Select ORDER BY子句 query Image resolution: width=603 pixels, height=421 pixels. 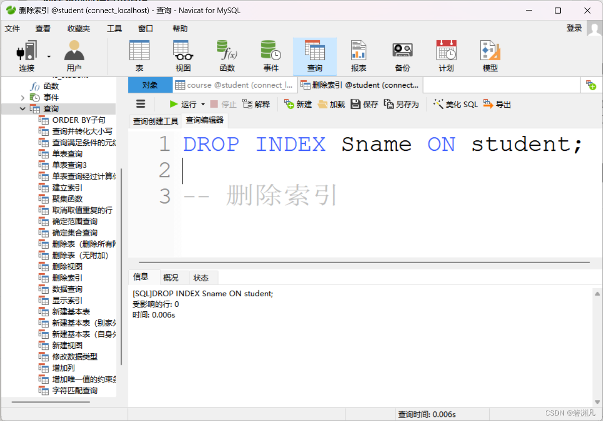pos(73,120)
